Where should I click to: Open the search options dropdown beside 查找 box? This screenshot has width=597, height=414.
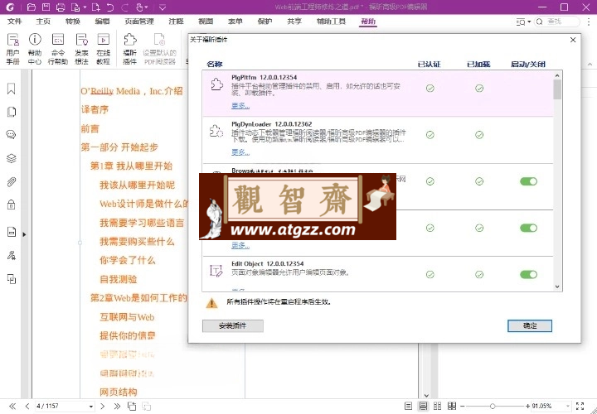tap(529, 22)
